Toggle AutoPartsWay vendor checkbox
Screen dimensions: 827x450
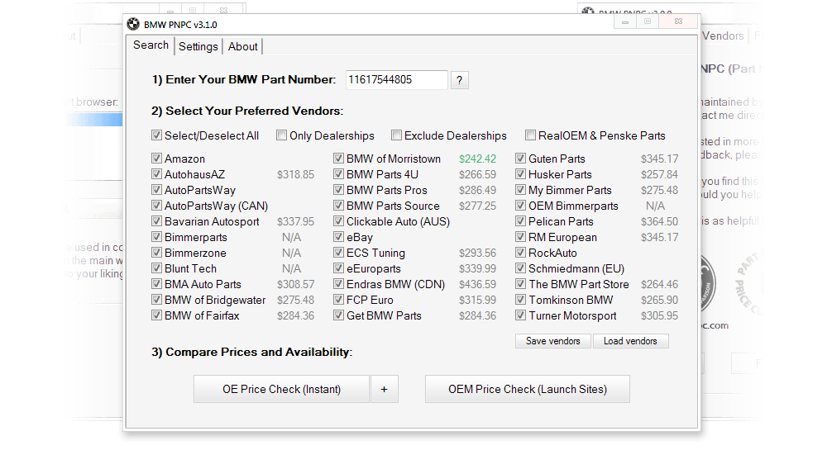click(x=156, y=189)
